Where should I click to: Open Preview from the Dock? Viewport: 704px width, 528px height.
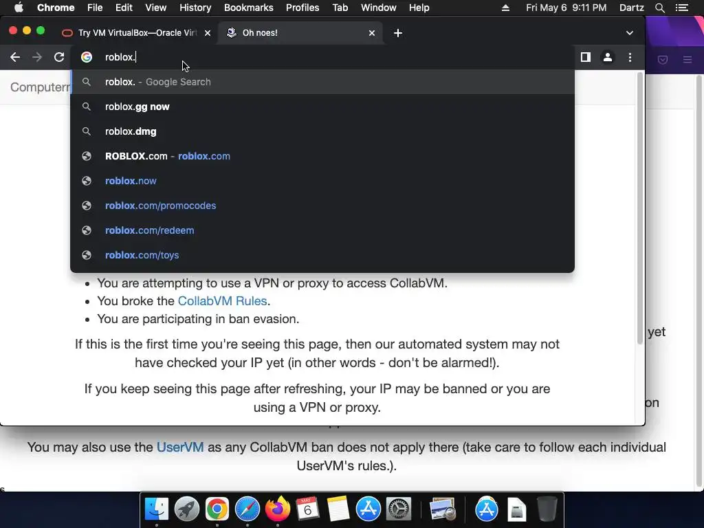(442, 509)
